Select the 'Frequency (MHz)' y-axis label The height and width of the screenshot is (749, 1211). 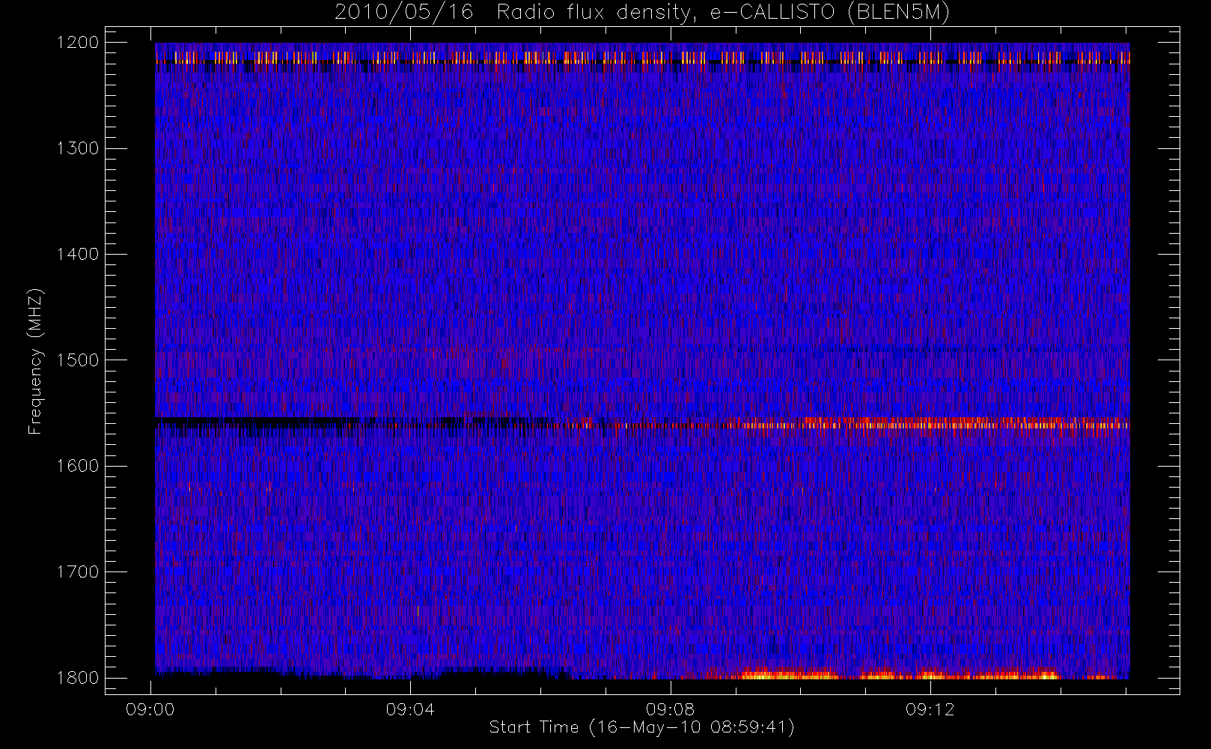pos(34,361)
